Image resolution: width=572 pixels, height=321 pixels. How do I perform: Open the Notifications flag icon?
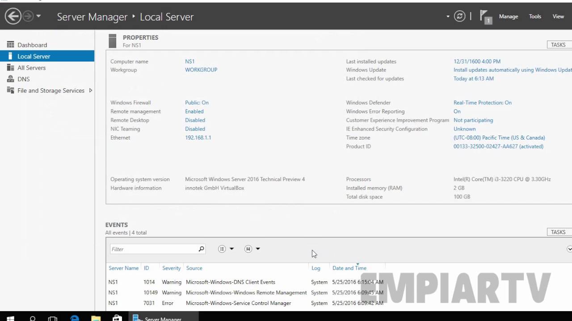click(485, 17)
